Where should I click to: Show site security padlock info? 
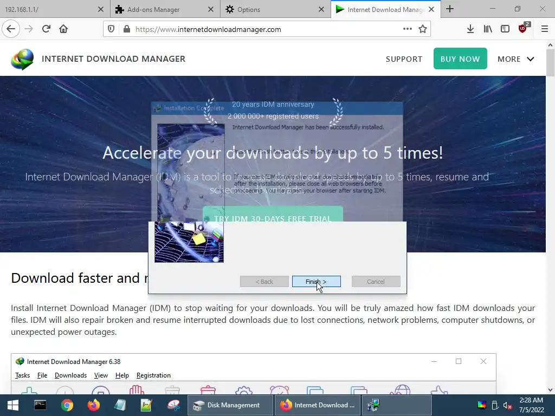point(127,29)
